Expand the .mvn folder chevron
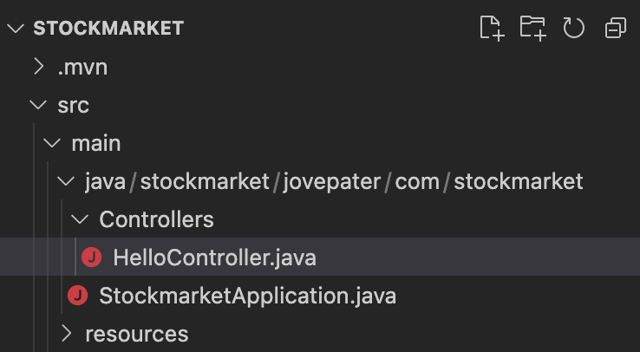640x352 pixels. [38, 67]
